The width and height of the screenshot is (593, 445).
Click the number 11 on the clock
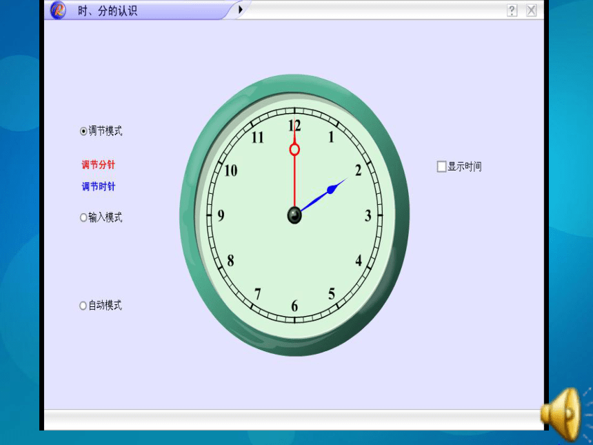pyautogui.click(x=258, y=137)
